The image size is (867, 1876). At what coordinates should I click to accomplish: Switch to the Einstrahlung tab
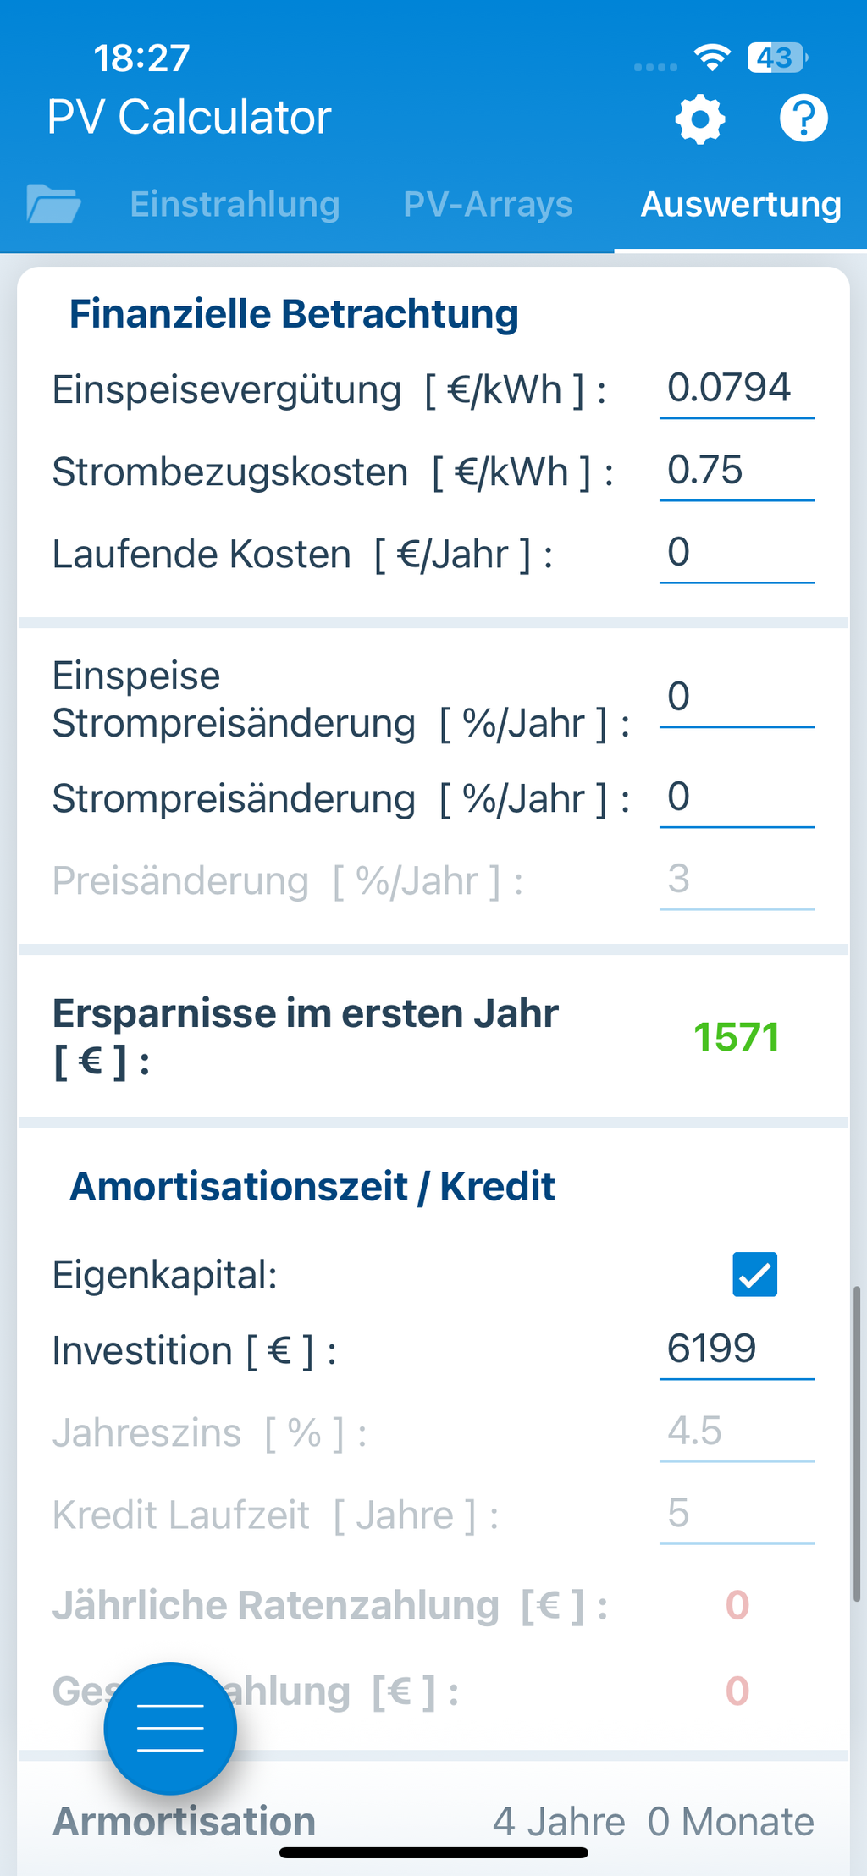[x=235, y=205]
